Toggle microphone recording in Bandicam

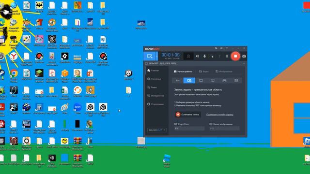pos(204,56)
